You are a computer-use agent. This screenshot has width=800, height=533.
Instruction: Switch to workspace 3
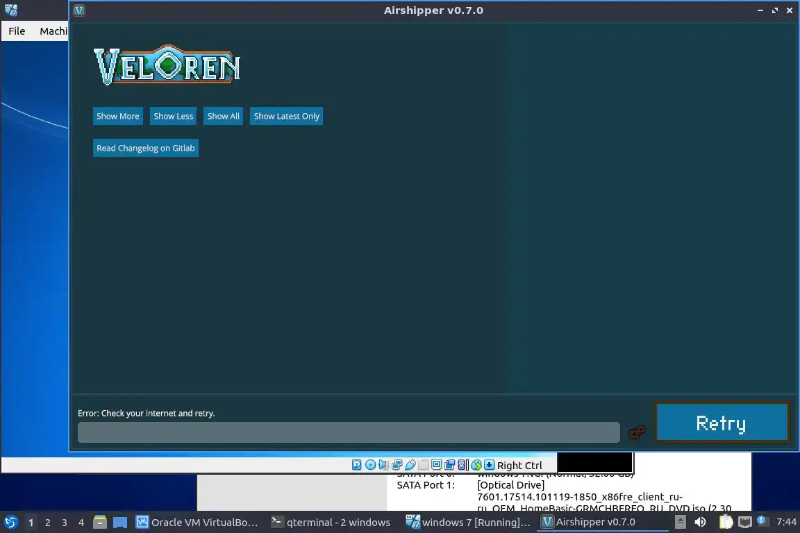pos(65,523)
